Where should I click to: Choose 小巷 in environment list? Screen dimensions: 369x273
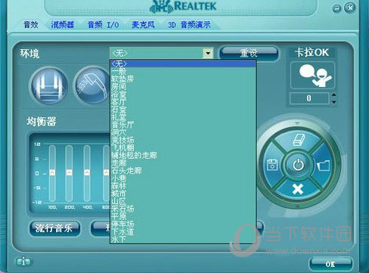coord(183,178)
